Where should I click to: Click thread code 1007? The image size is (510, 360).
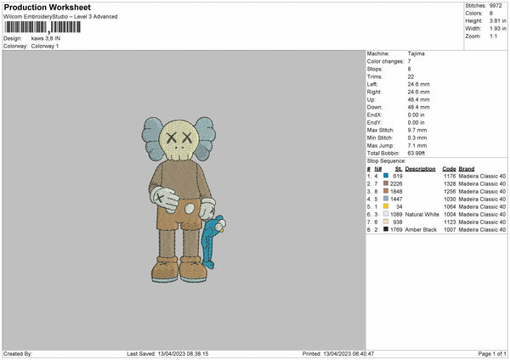point(450,229)
